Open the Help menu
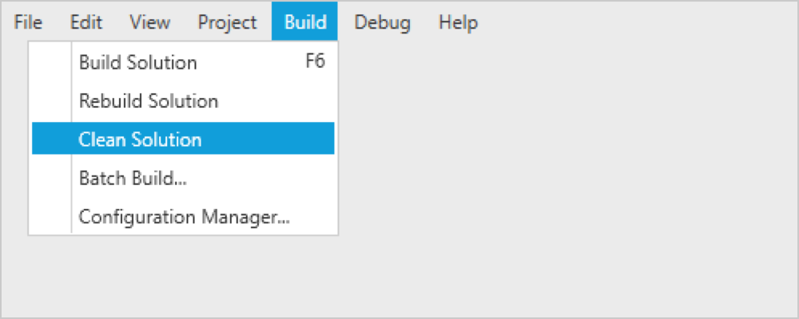This screenshot has width=799, height=319. pos(458,22)
